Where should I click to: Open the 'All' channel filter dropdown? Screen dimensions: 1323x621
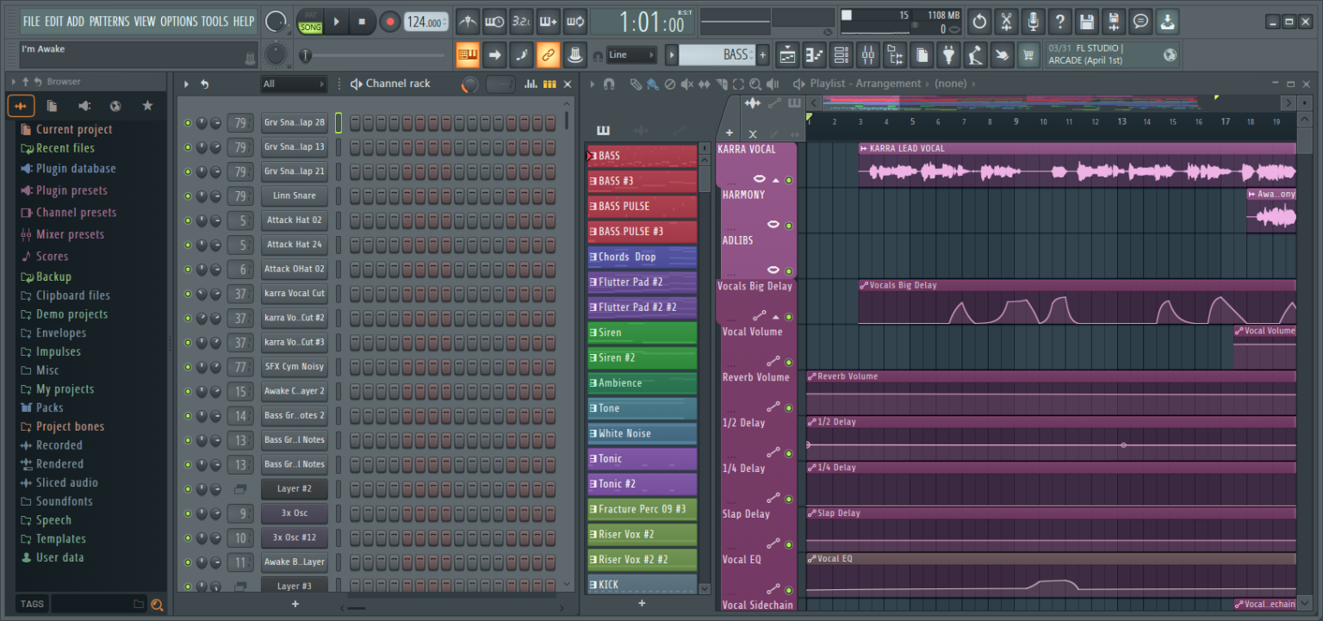click(294, 84)
